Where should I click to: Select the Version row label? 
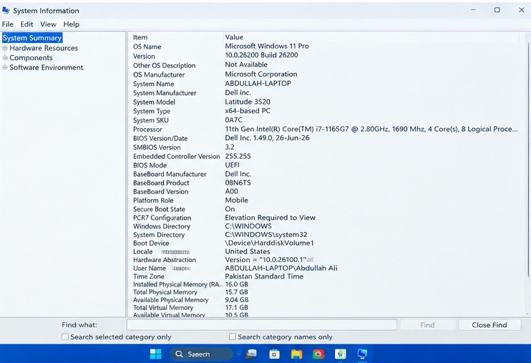(x=144, y=57)
